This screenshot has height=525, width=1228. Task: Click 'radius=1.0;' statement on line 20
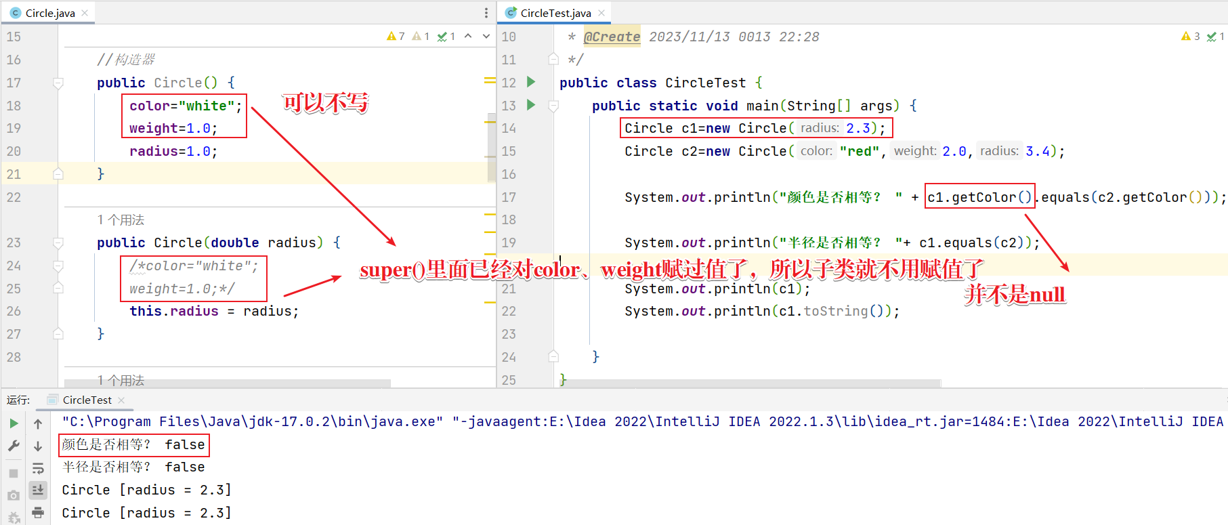[x=173, y=151]
